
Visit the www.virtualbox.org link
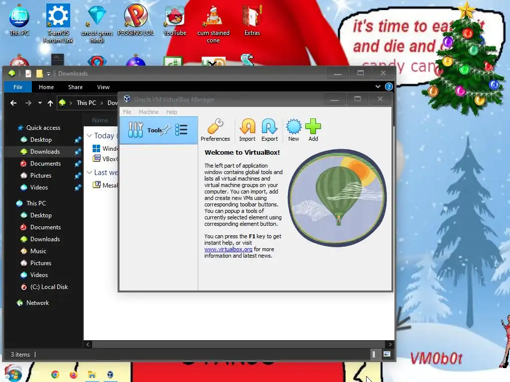(x=228, y=249)
